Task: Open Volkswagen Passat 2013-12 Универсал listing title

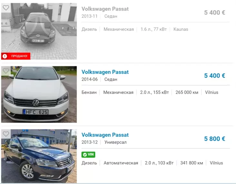Action: 105,135
